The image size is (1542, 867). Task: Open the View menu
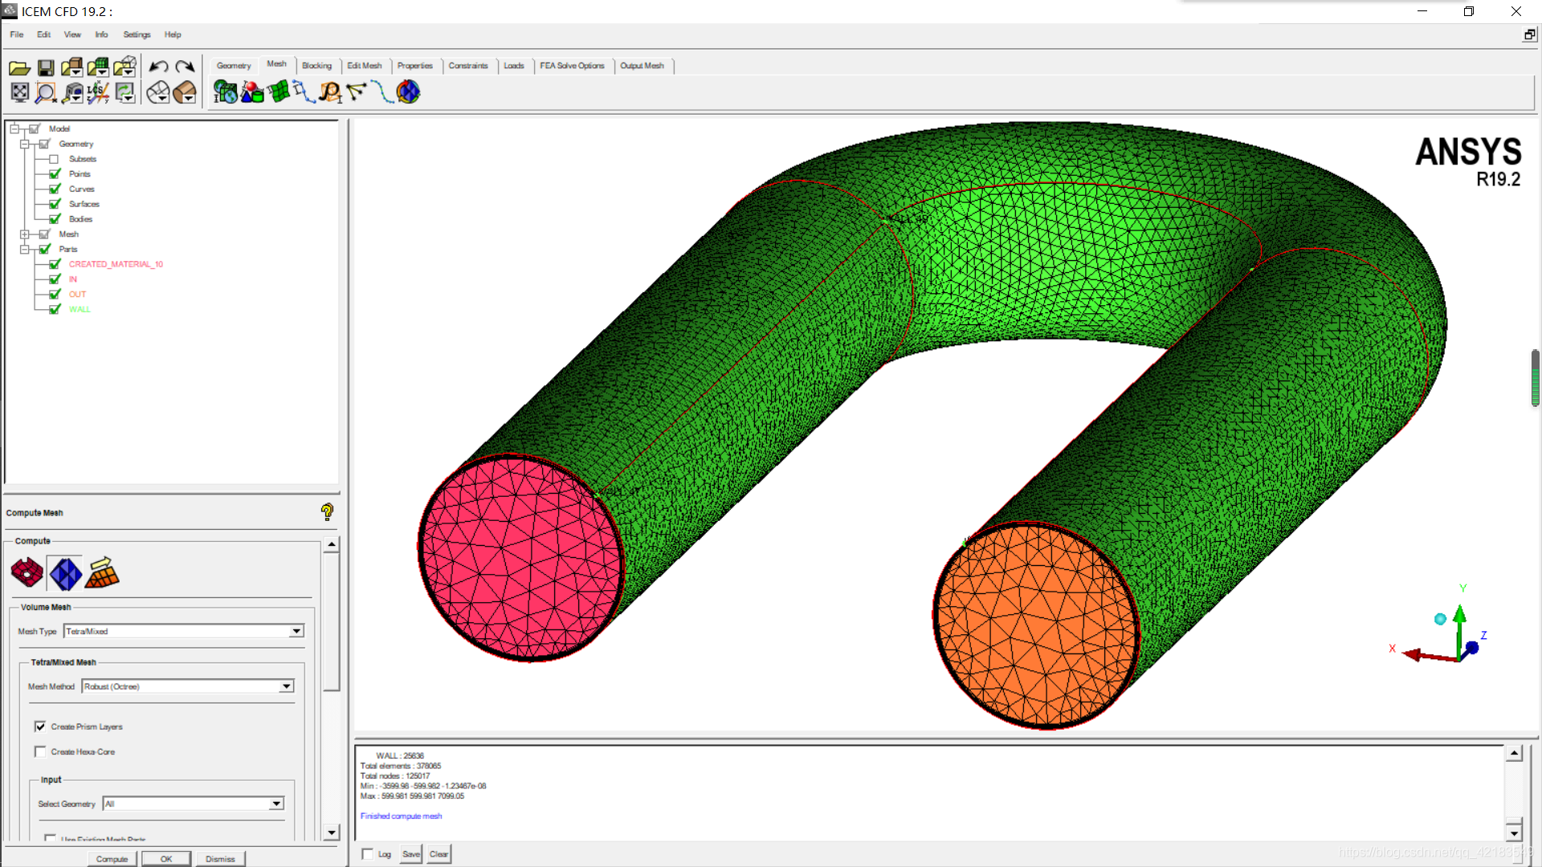pyautogui.click(x=72, y=35)
